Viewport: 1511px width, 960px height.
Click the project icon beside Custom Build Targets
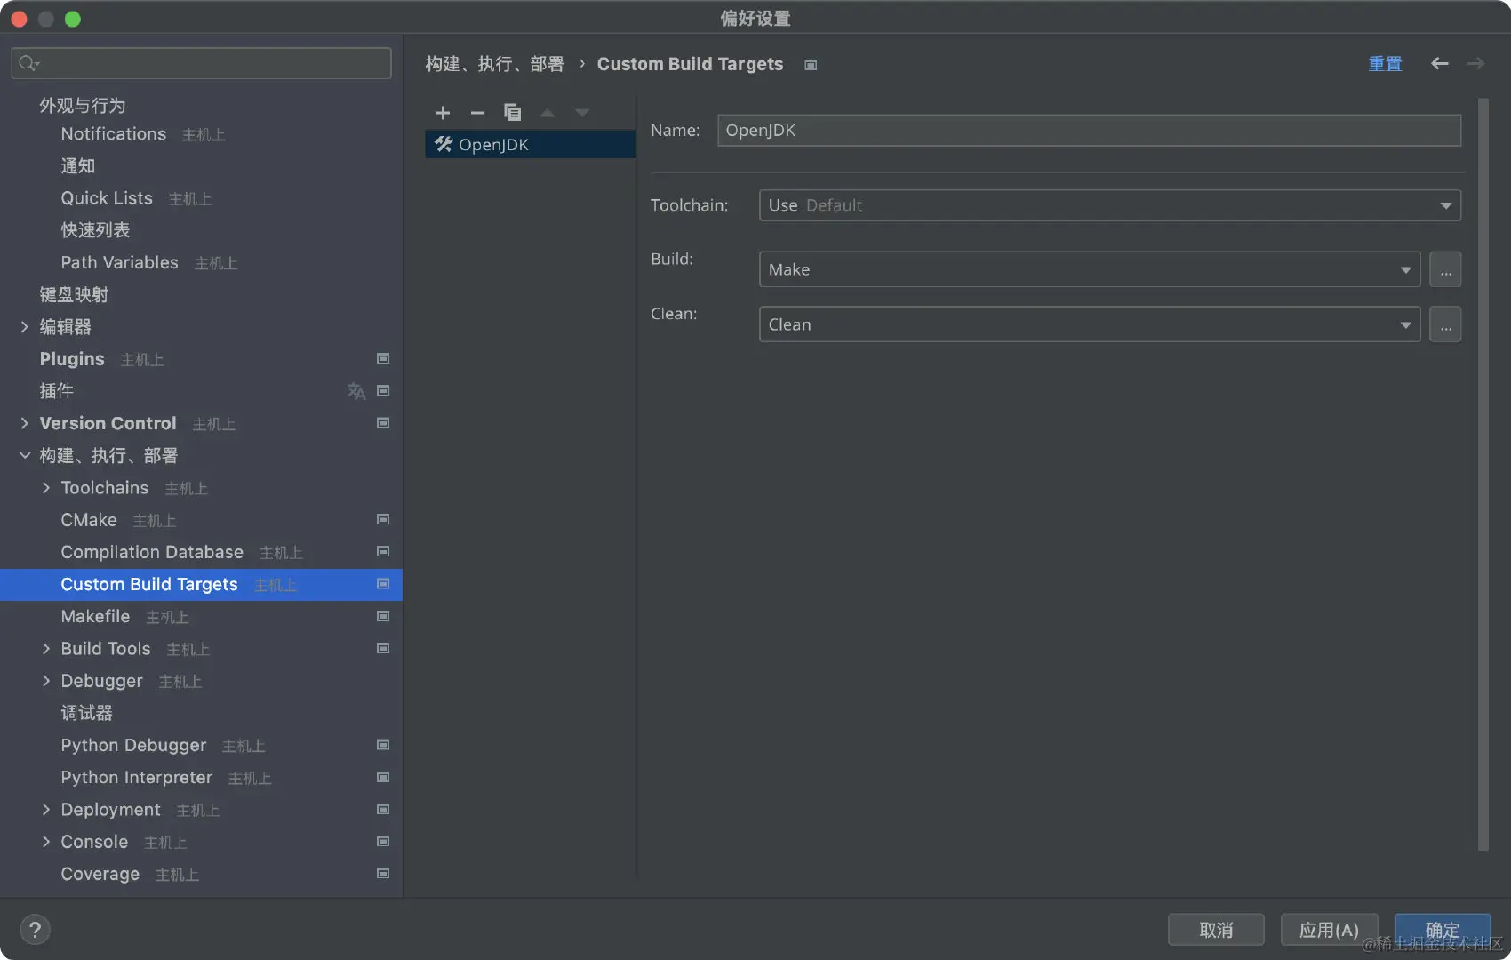(383, 584)
